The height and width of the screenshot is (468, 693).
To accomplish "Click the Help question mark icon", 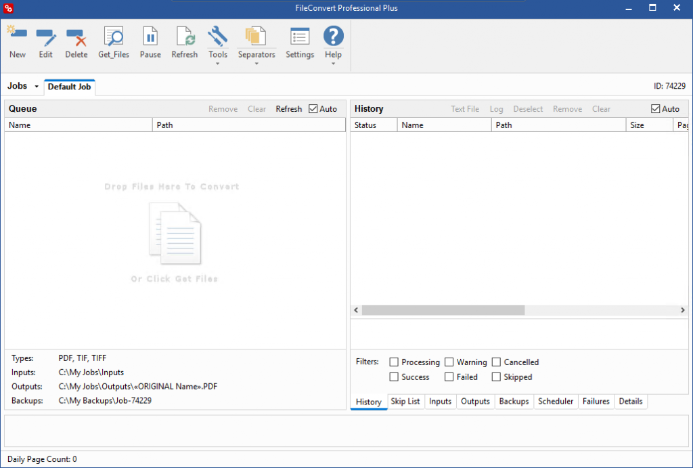I will click(x=333, y=36).
